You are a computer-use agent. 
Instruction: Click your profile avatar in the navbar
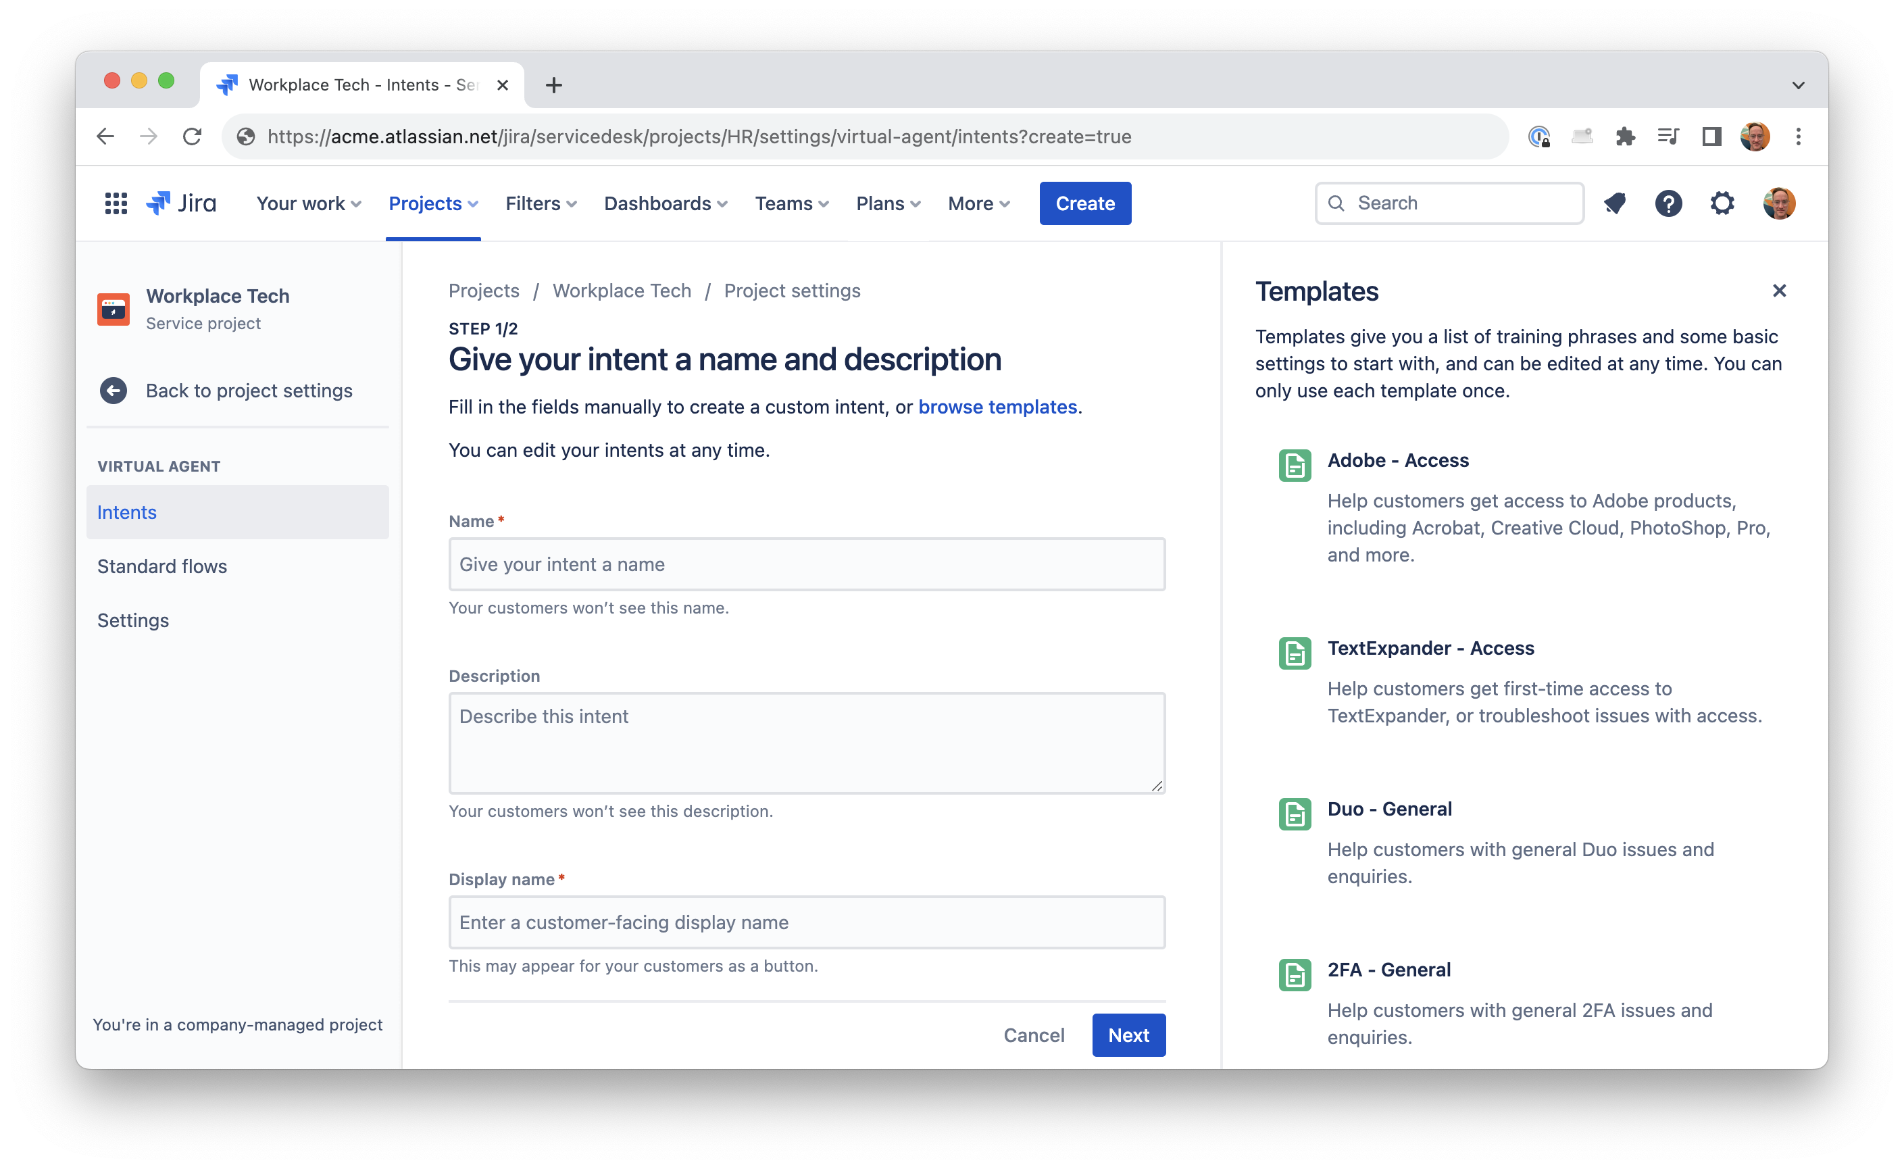(x=1779, y=203)
